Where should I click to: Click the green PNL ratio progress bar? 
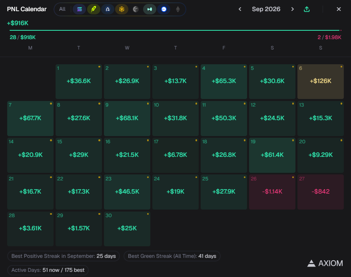[x=175, y=30]
